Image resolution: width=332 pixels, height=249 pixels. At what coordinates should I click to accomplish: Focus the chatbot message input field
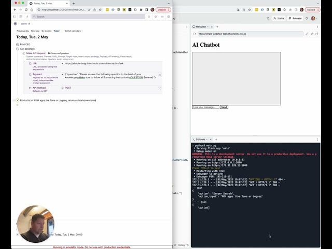[x=205, y=107]
